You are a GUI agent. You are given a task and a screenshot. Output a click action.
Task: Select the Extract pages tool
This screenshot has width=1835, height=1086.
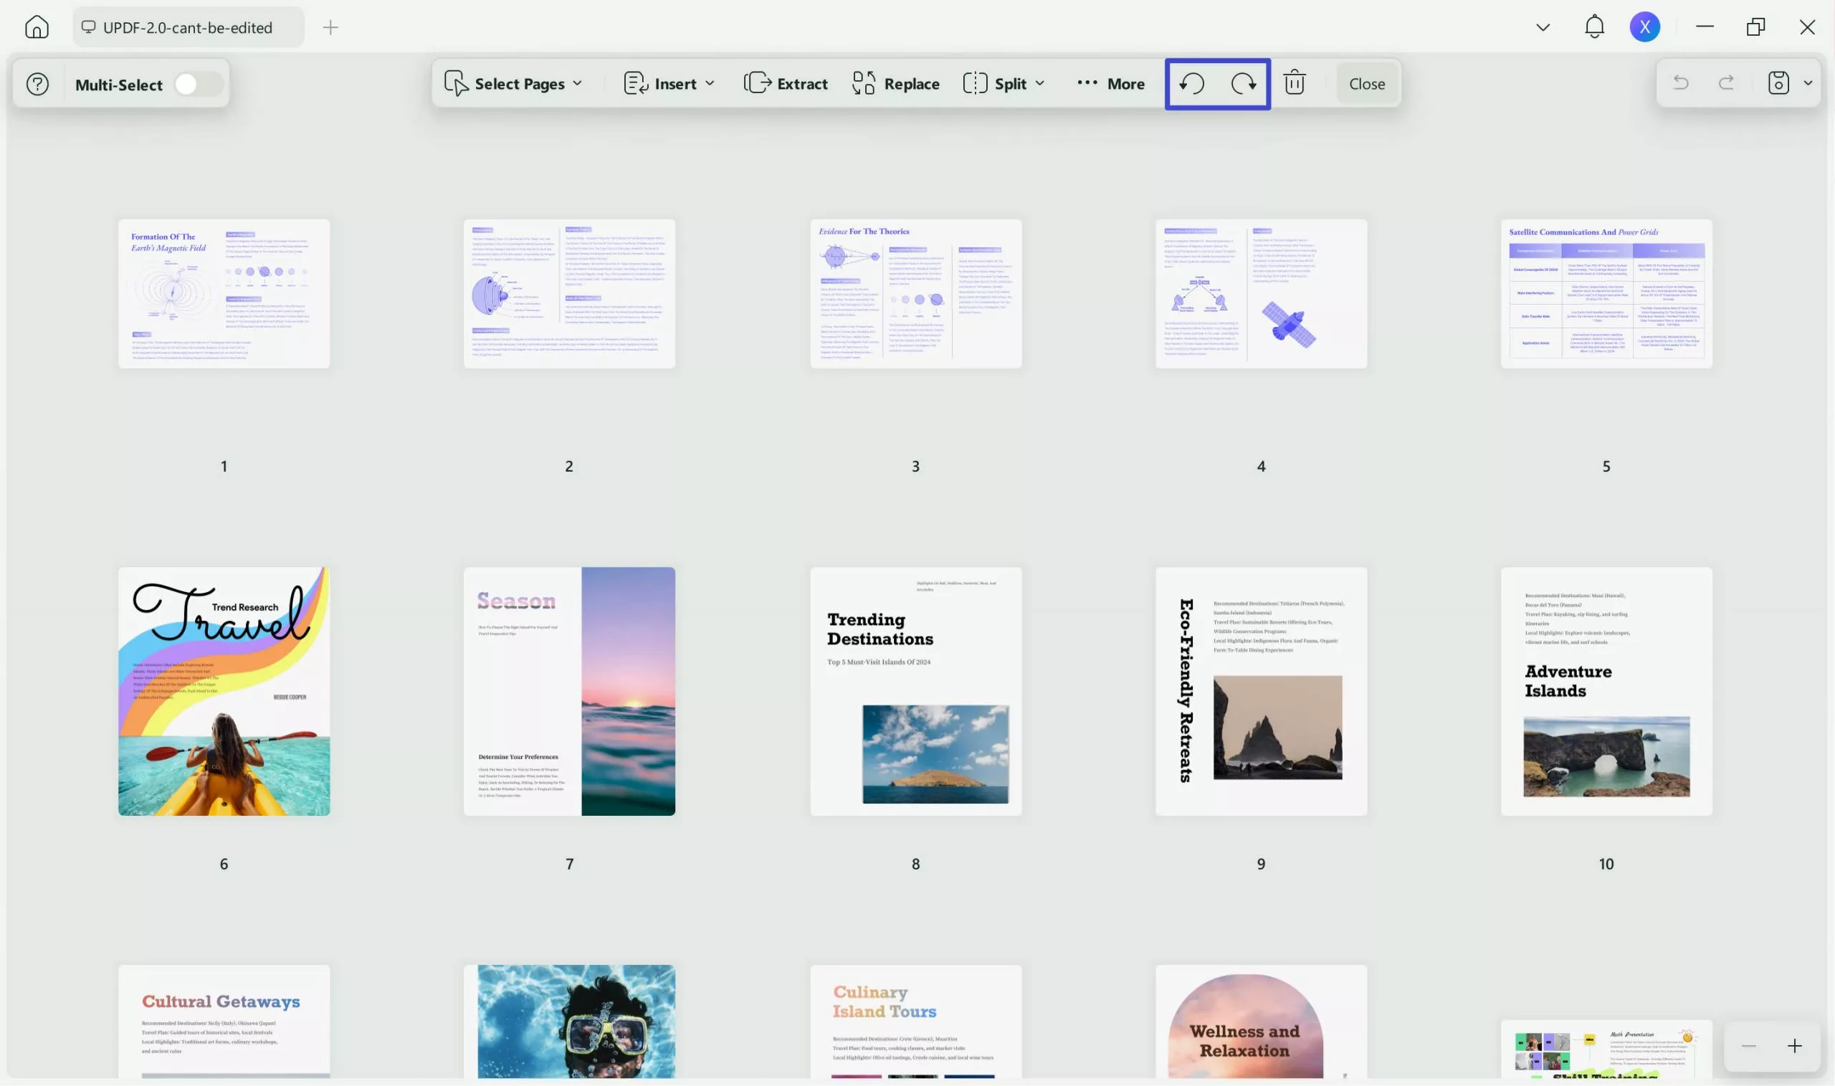pos(786,83)
